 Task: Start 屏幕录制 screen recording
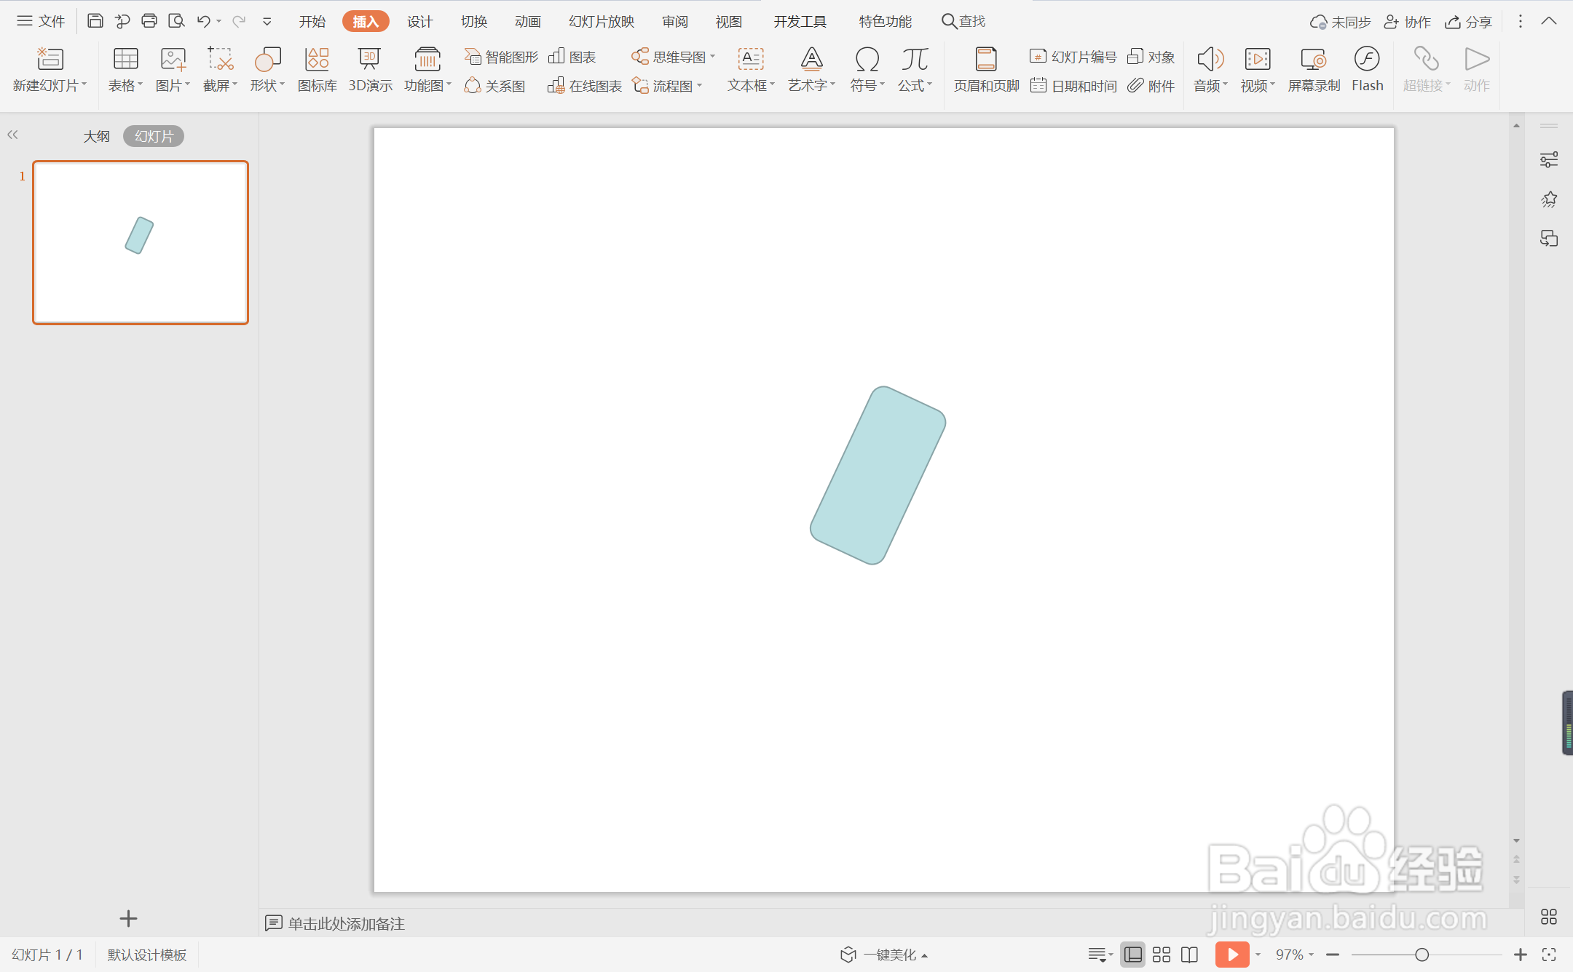coord(1313,69)
